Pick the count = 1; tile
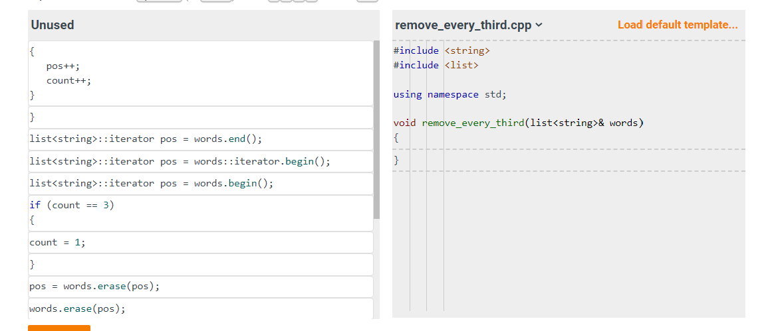This screenshot has height=331, width=768. point(201,243)
